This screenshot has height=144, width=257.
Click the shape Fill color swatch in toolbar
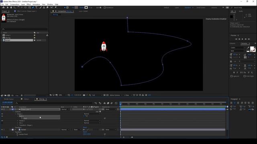click(x=76, y=8)
